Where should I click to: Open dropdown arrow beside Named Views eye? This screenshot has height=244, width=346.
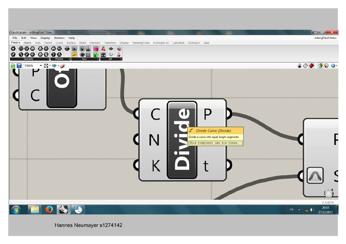[59, 66]
